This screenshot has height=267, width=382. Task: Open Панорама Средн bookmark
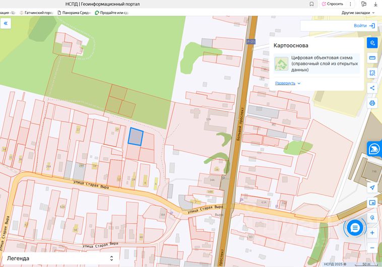tap(74, 13)
